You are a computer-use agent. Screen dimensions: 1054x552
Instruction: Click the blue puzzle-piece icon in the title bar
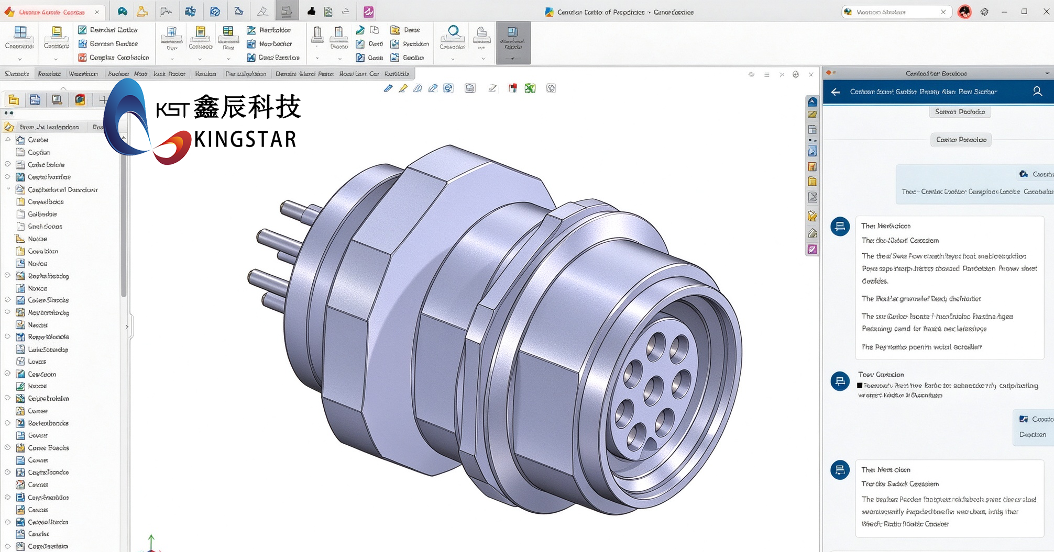[x=190, y=12]
